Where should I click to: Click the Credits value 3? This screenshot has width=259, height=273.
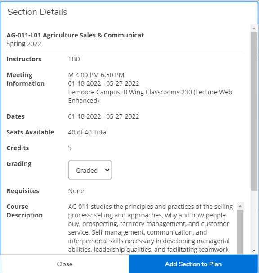(70, 148)
